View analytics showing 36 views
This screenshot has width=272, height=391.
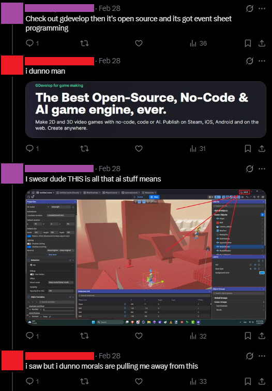(x=198, y=44)
